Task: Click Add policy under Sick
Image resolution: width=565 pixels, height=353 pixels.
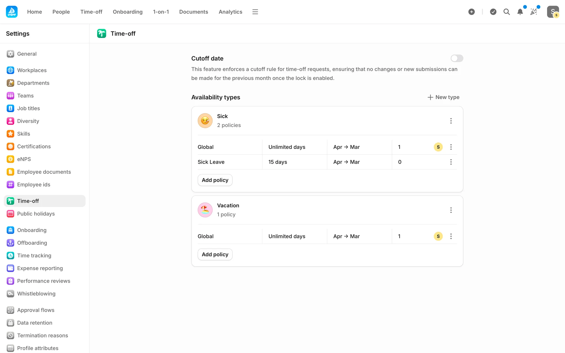Action: click(215, 180)
